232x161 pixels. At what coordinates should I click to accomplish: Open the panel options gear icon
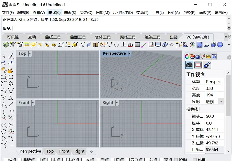(229, 57)
